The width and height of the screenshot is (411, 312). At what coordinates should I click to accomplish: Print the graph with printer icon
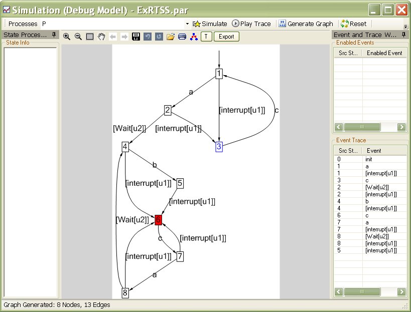click(x=182, y=37)
